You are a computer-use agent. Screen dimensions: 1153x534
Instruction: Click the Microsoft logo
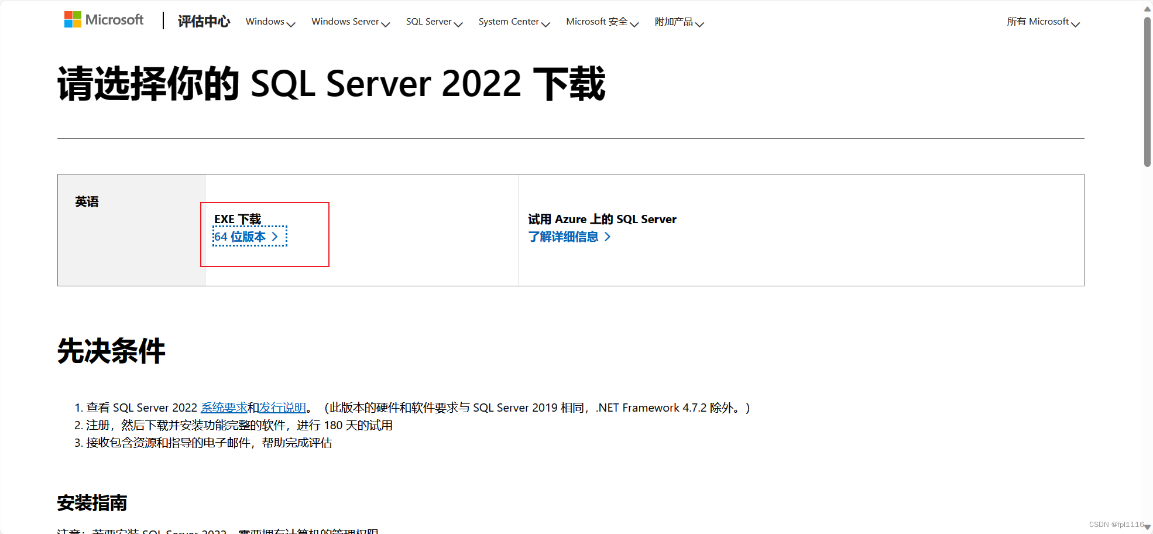pos(104,20)
